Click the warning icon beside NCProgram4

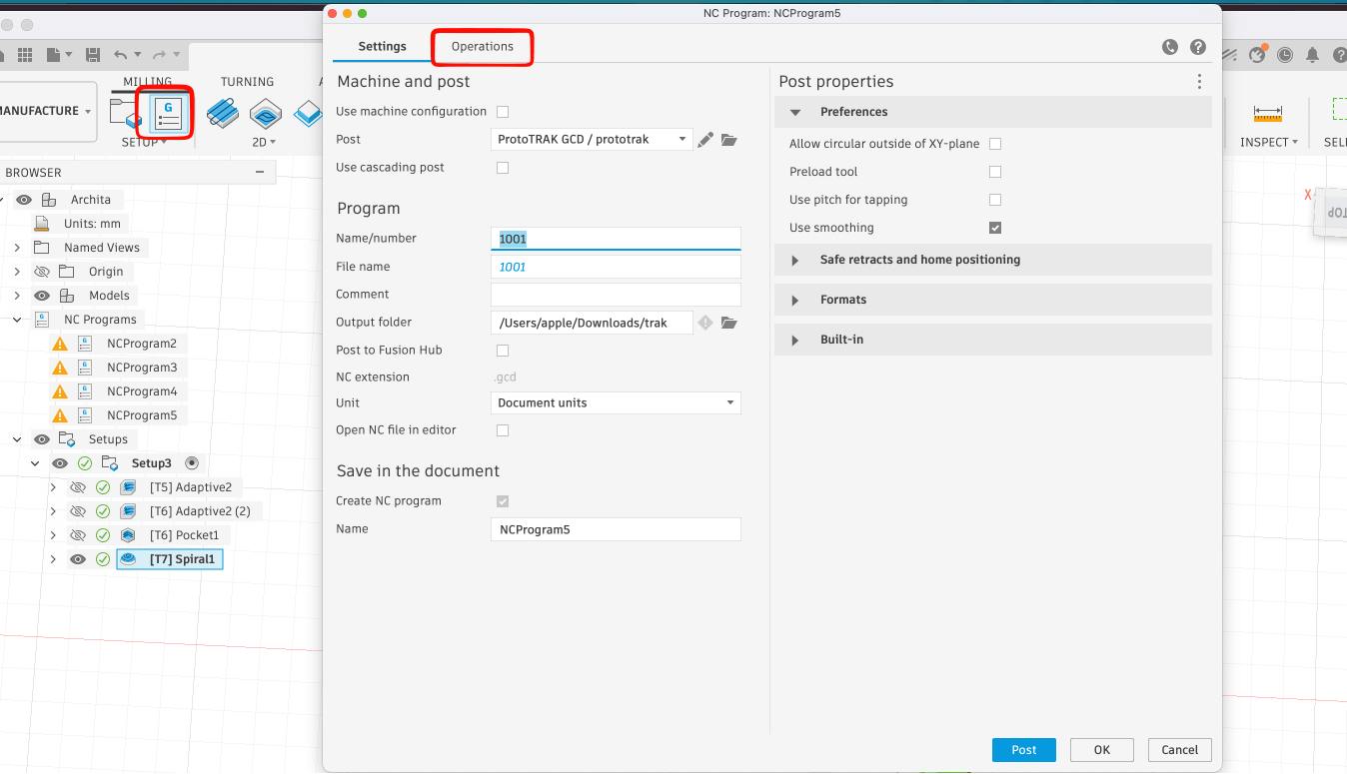pos(60,391)
